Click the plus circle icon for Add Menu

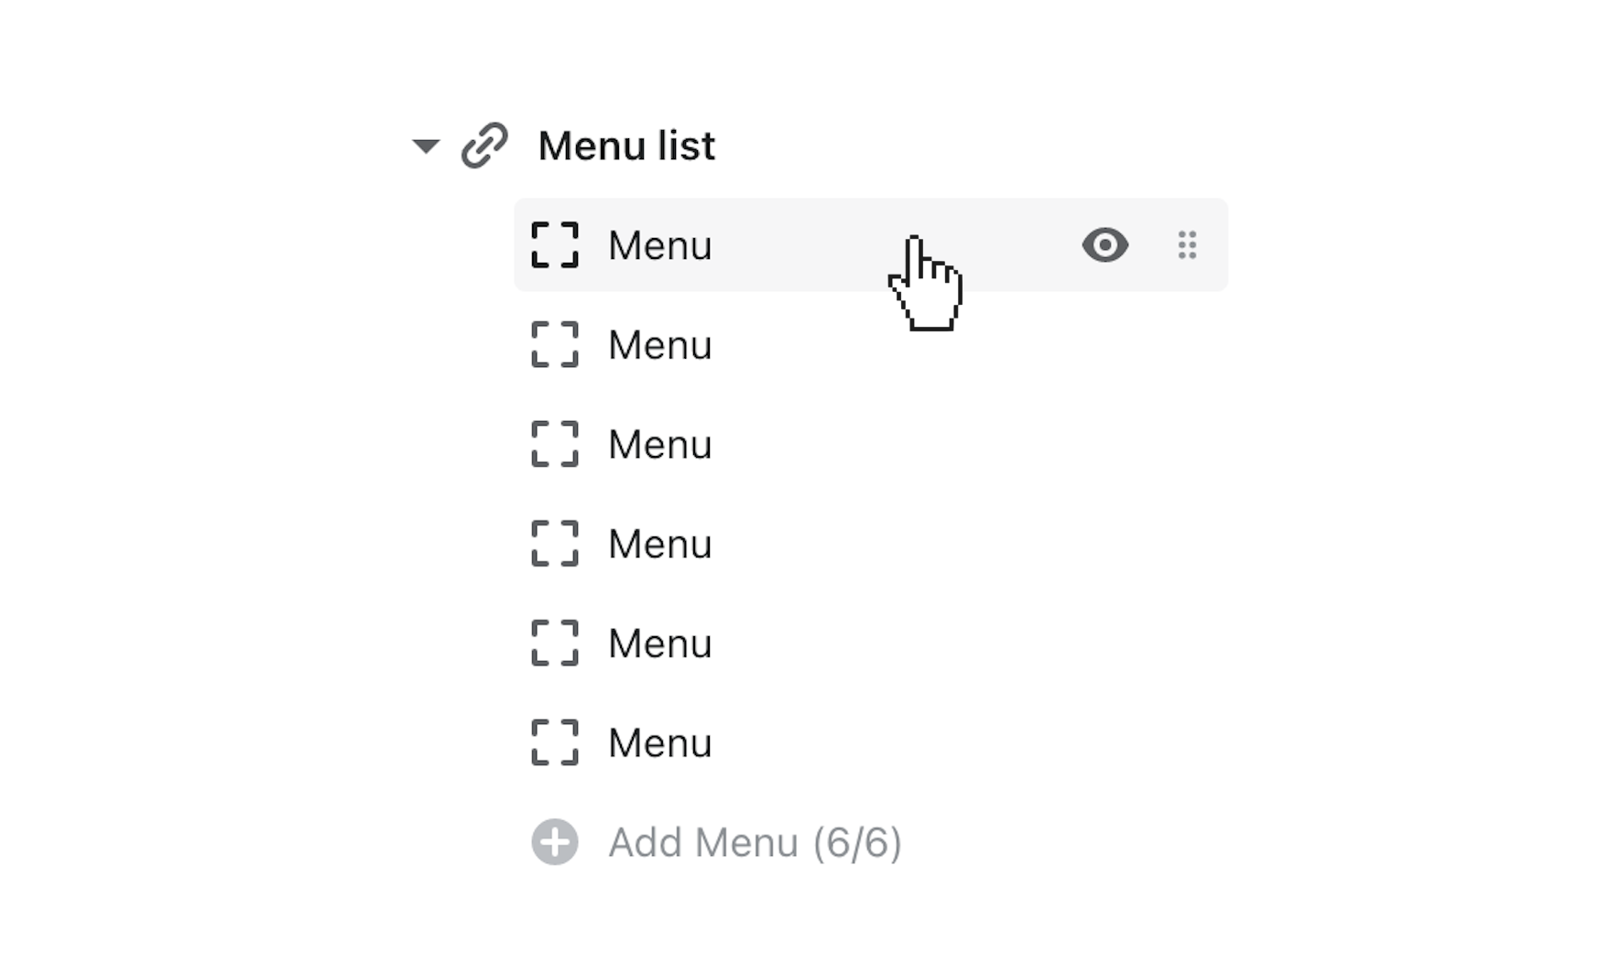coord(555,842)
